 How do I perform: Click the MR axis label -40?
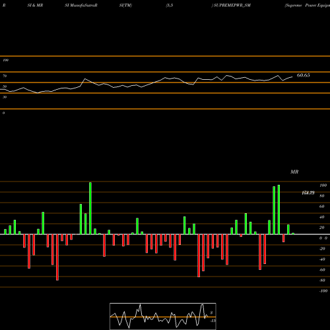[322, 259]
